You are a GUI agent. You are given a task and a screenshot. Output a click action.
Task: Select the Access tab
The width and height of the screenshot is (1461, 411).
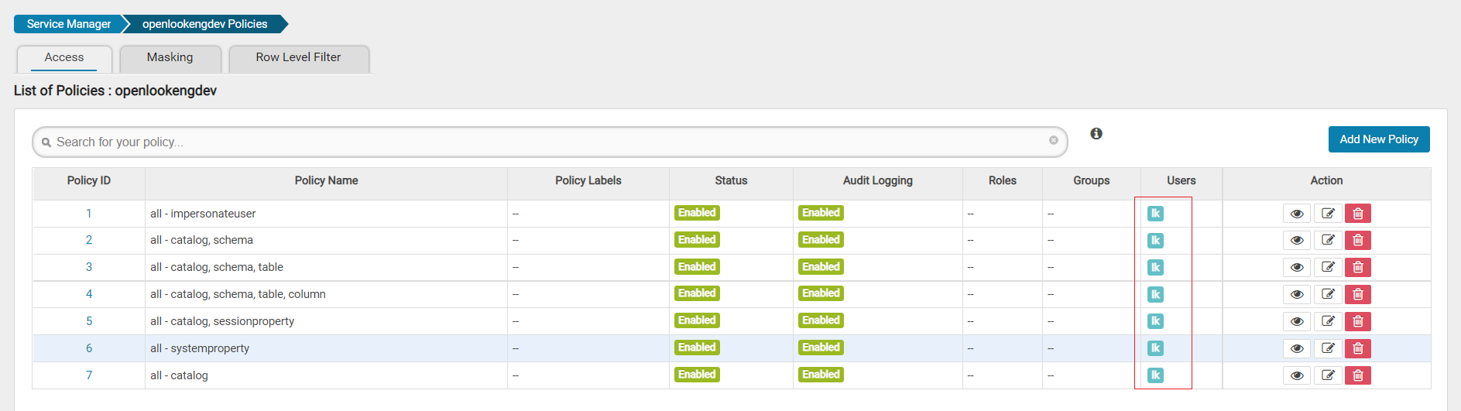click(64, 58)
